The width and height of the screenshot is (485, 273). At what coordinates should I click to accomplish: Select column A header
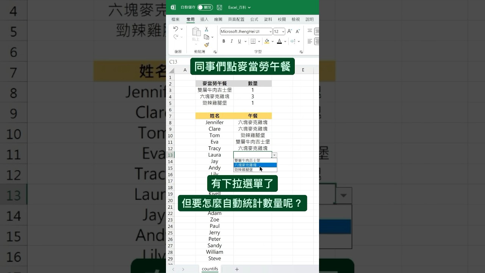[x=185, y=70]
